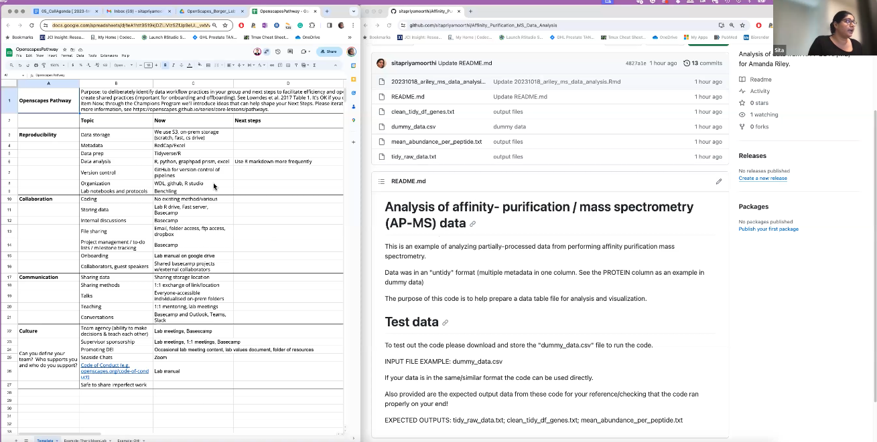
Task: Star the OpenscapesPathway spreadsheet
Action: tap(65, 49)
